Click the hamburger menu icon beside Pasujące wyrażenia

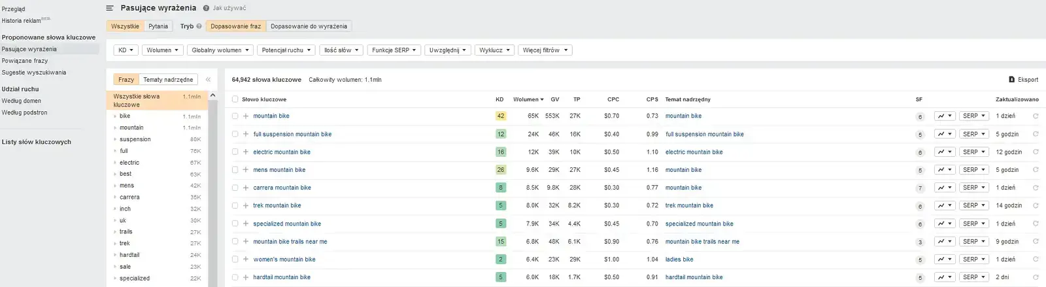[110, 8]
